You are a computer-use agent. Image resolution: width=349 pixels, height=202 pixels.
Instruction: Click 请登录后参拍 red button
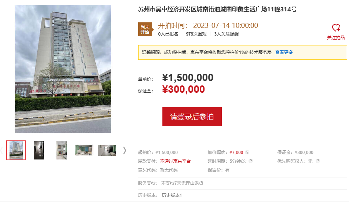(x=192, y=117)
